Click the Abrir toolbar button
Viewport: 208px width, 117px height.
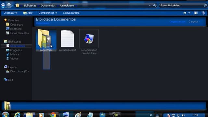28,13
